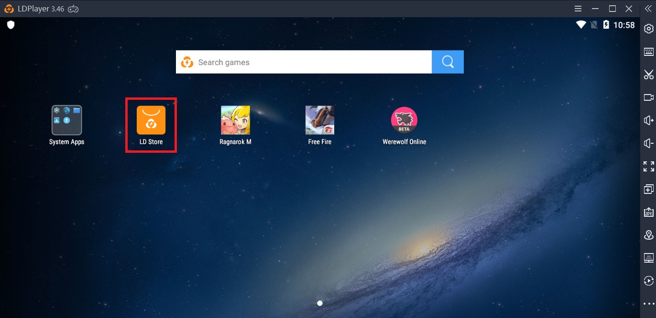Viewport: 656px width, 318px height.
Task: Start screen recording
Action: [649, 97]
